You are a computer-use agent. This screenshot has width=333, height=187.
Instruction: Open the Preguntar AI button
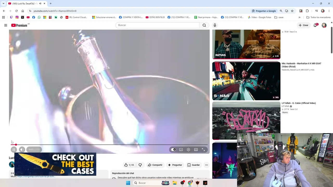pos(175,165)
